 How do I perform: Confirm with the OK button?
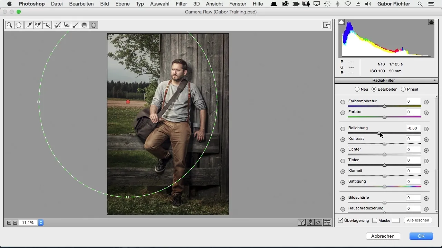click(421, 236)
